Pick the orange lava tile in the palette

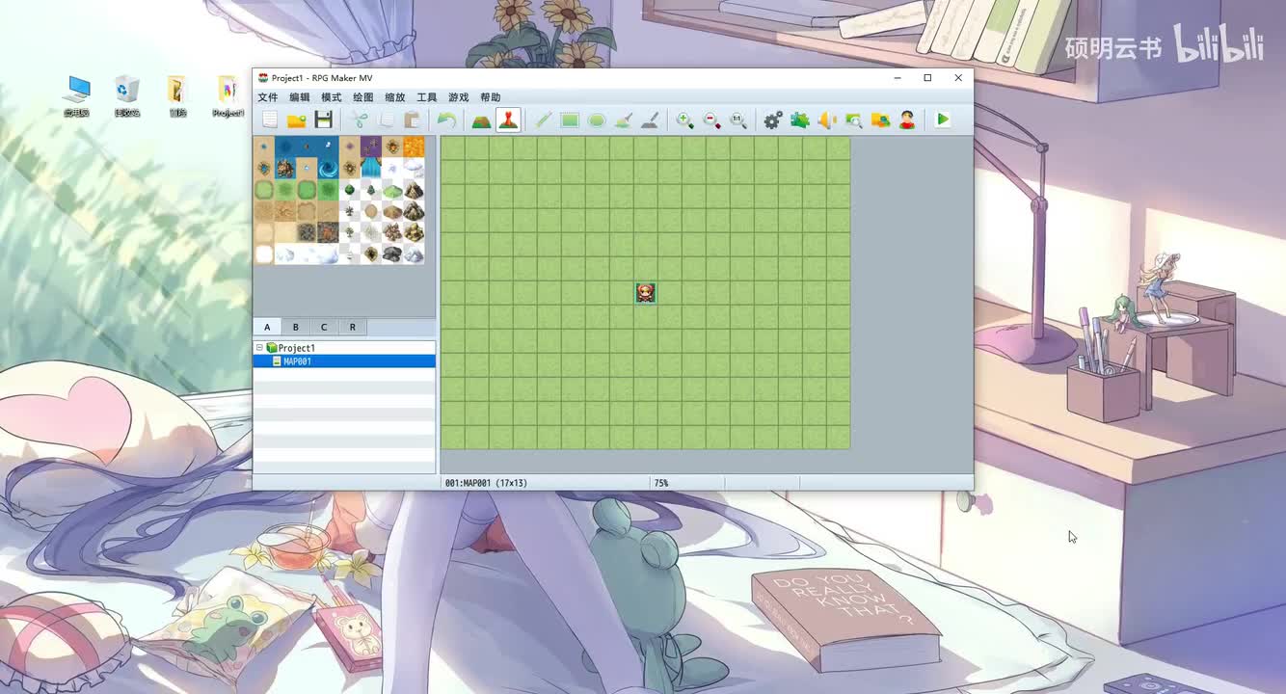click(414, 147)
